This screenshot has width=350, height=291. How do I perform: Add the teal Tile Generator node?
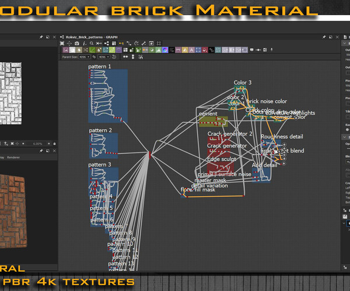pos(218,50)
